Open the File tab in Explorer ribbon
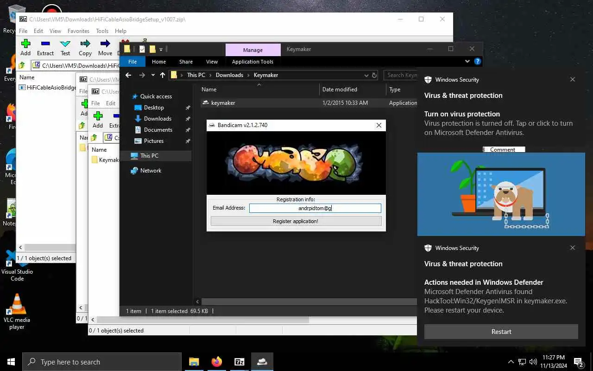593x371 pixels. coord(132,62)
